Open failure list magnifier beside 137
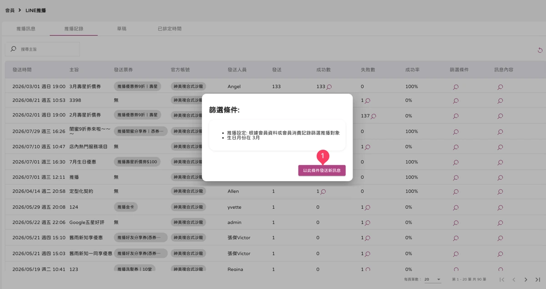 (x=374, y=116)
